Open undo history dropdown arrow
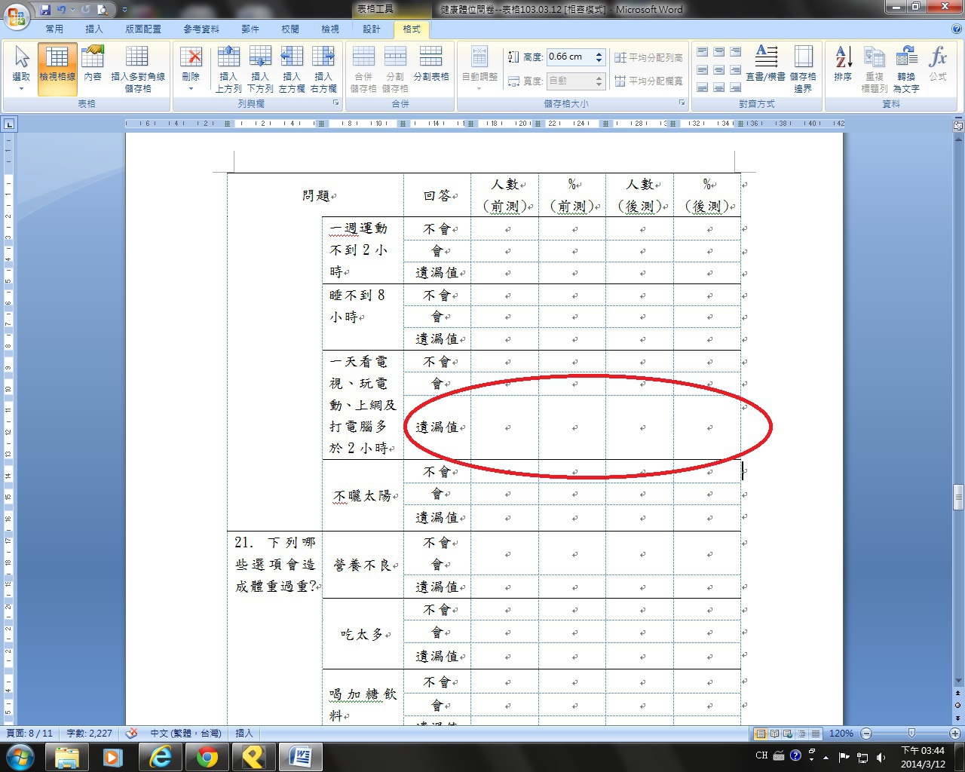This screenshot has width=965, height=772. (x=72, y=10)
